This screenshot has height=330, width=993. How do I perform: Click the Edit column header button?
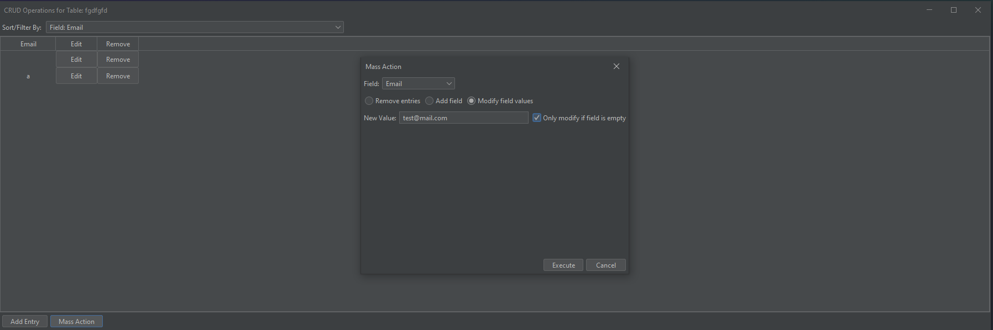pyautogui.click(x=76, y=44)
